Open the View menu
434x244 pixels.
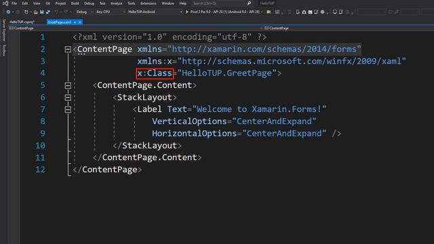coord(37,3)
